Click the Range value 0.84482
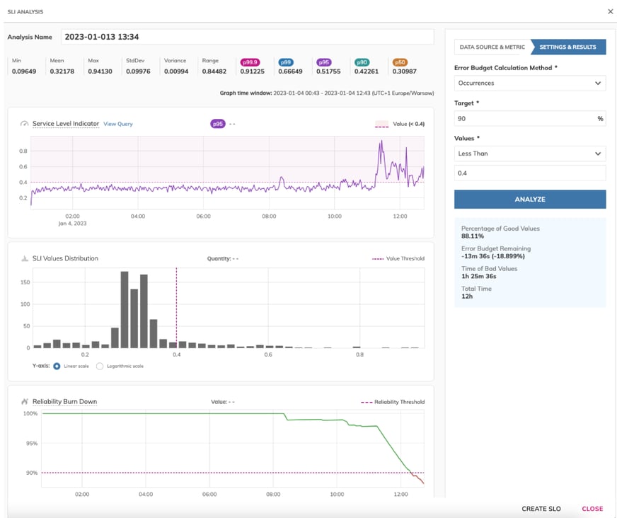Image resolution: width=617 pixels, height=518 pixels. tap(214, 71)
